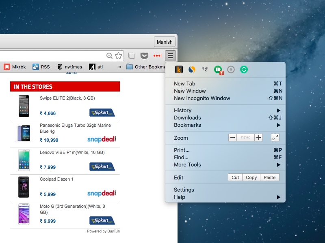
Task: Click the overlapping windows extension icon
Action: point(131,55)
